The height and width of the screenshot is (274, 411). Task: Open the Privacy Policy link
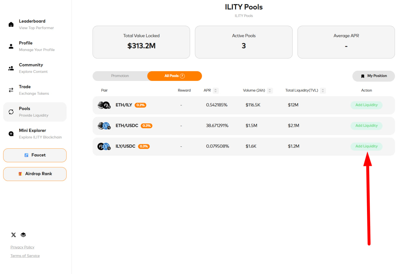point(22,247)
